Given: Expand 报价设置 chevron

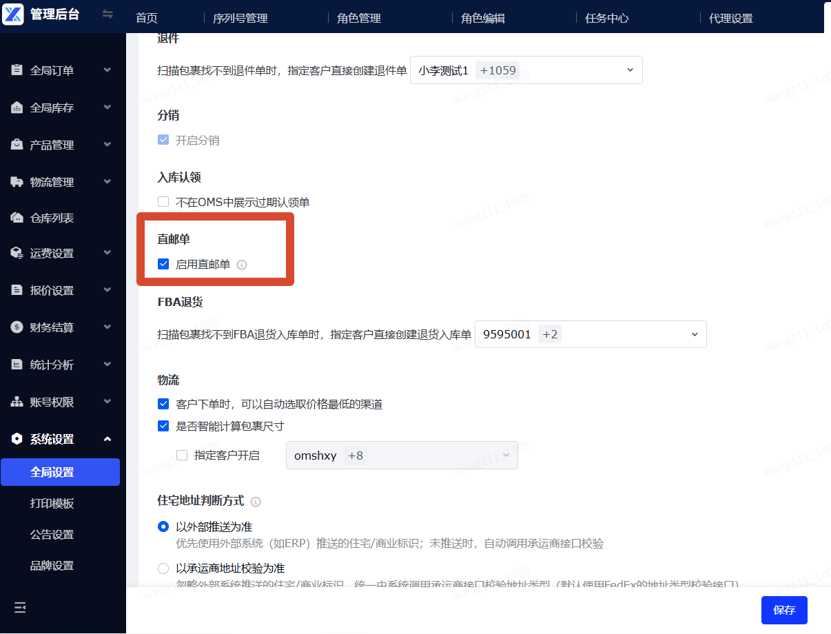Looking at the screenshot, I should pos(107,290).
